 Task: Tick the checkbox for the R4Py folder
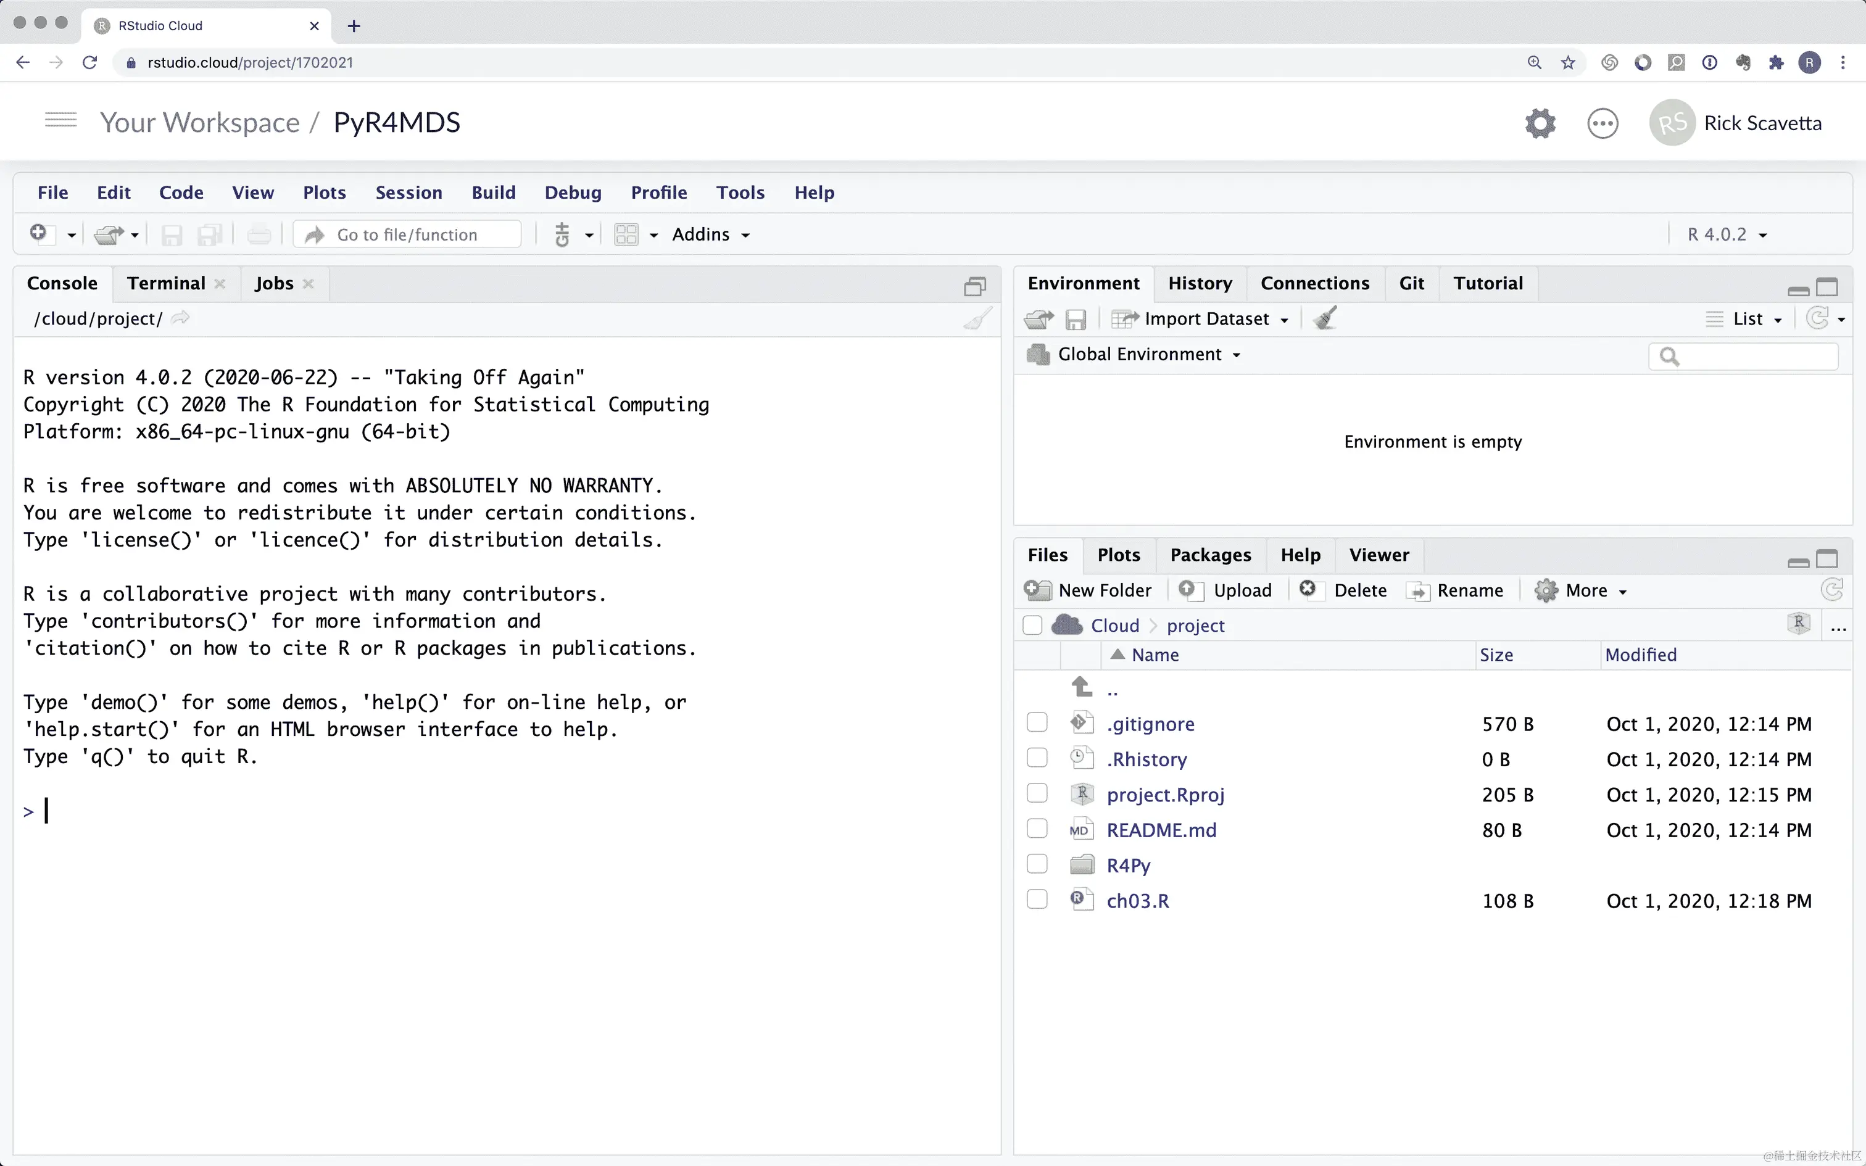[1037, 864]
